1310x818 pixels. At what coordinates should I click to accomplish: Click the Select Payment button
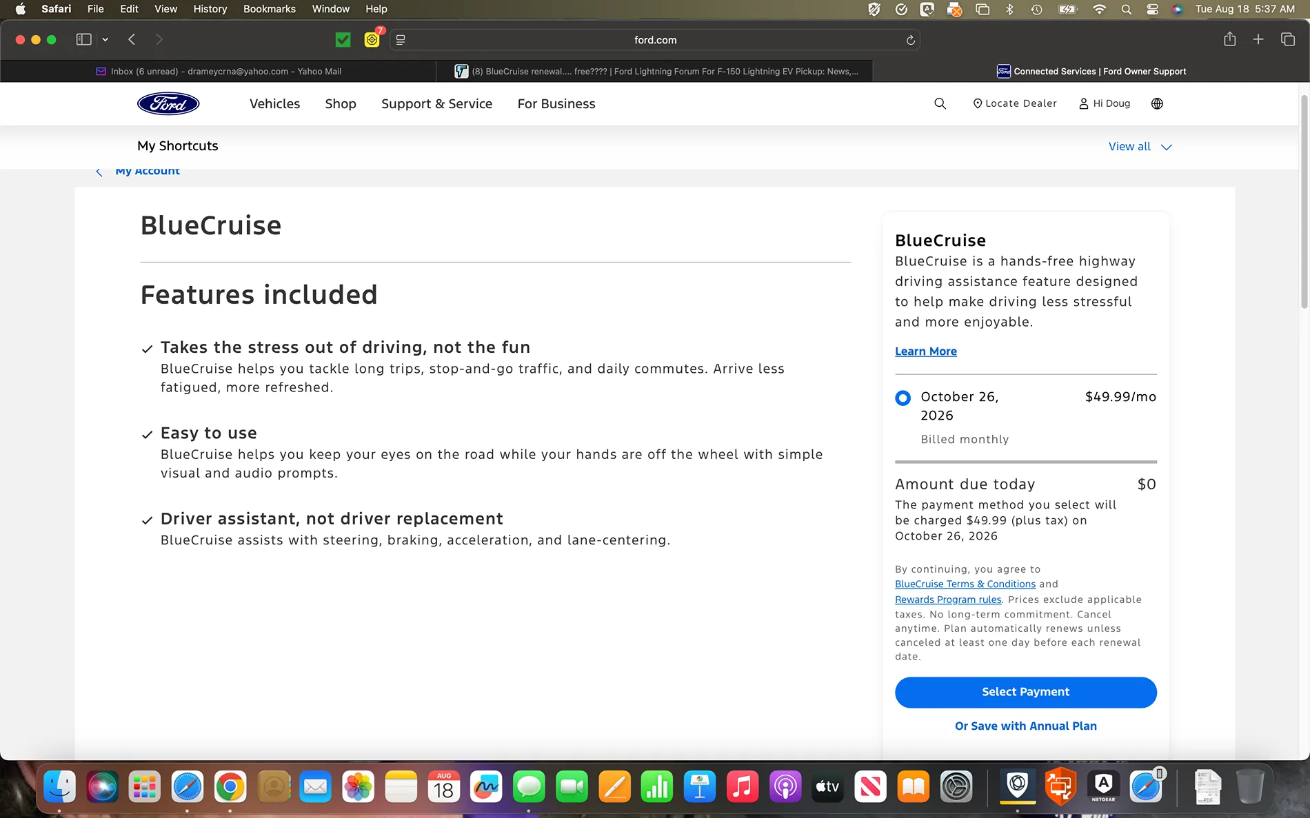point(1025,692)
